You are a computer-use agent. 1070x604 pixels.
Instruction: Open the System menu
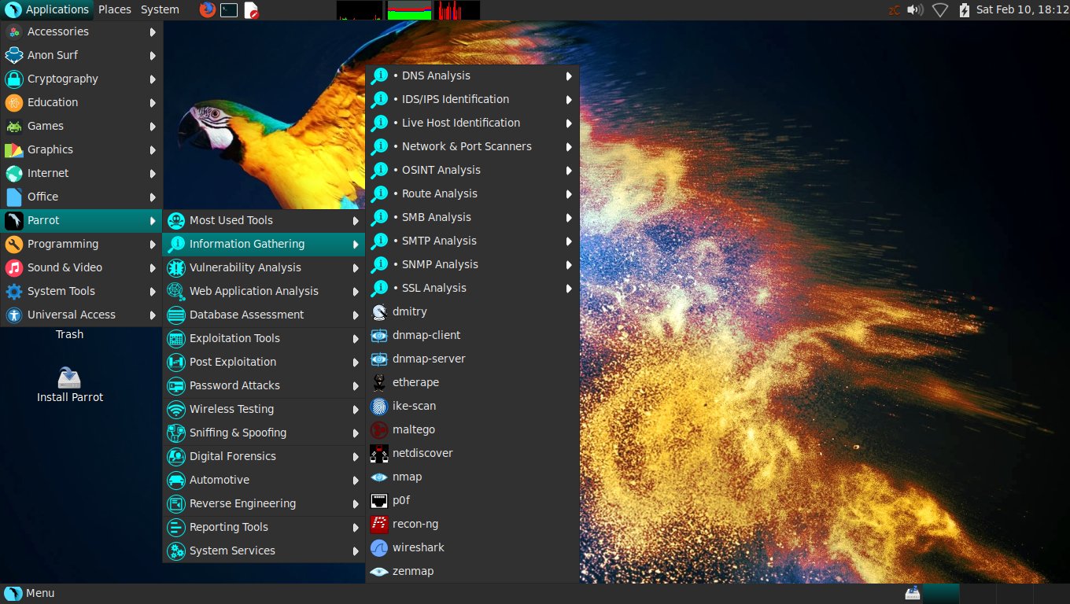coord(160,10)
